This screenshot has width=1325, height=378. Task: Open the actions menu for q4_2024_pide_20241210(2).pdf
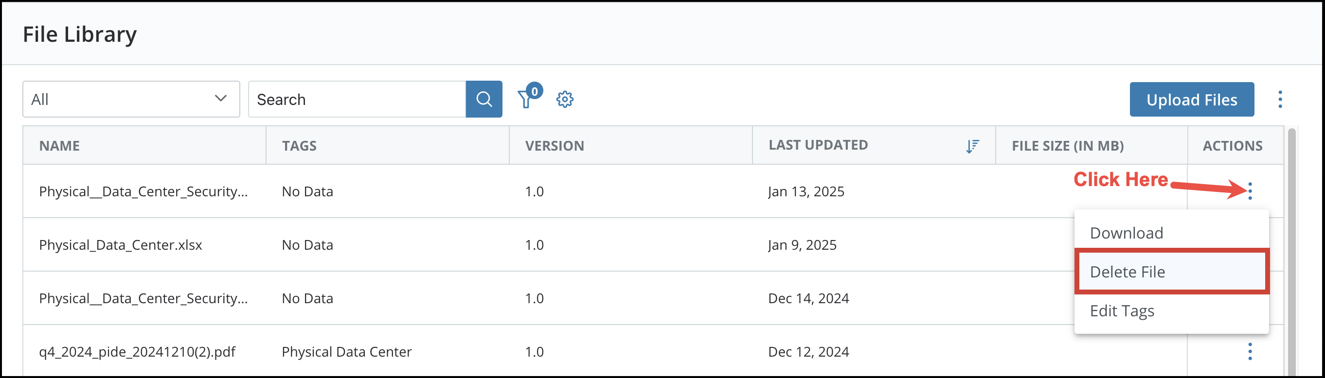point(1250,351)
